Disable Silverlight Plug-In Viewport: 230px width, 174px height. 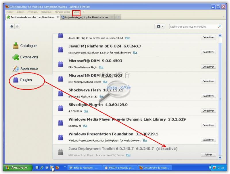[208, 111]
